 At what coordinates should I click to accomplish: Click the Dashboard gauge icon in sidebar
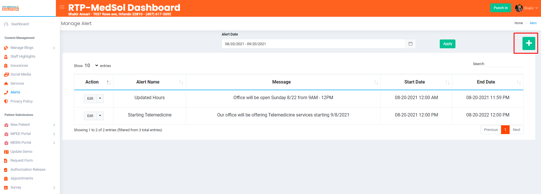tap(6, 24)
